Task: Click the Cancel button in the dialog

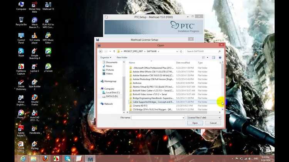Action: coord(213,123)
